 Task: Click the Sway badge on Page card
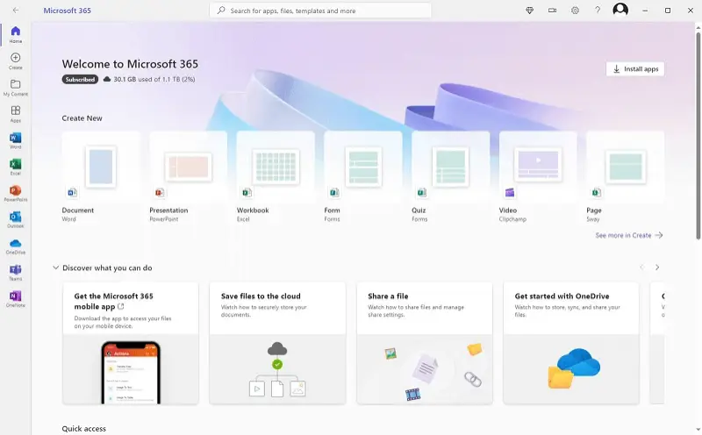coord(597,192)
